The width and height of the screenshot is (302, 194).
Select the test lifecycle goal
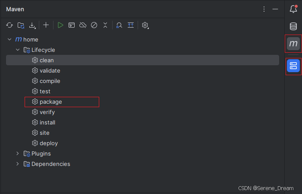pyautogui.click(x=142, y=92)
